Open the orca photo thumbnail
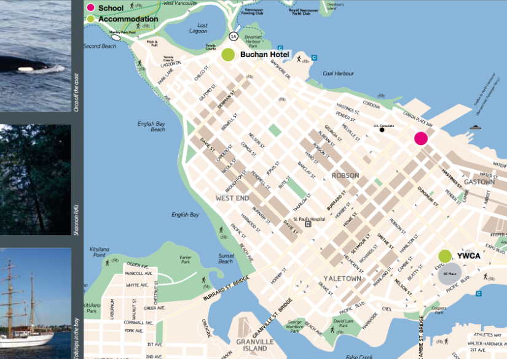The image size is (507, 359). pyautogui.click(x=35, y=55)
